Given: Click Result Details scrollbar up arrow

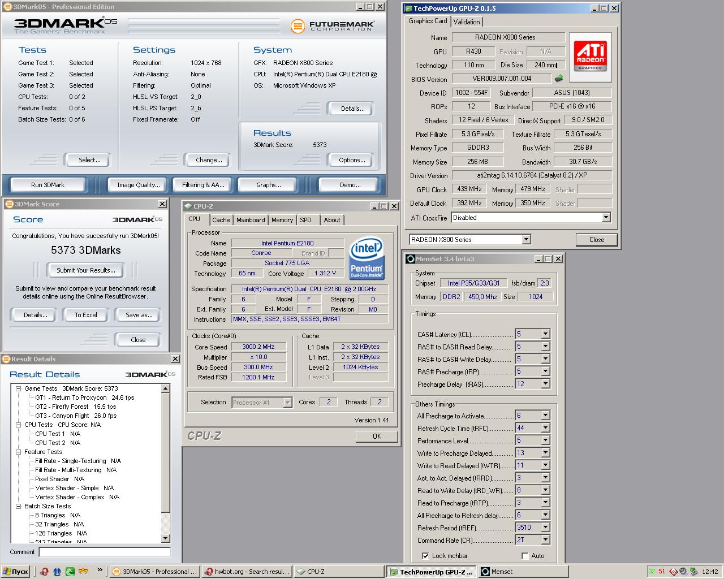Looking at the screenshot, I should pyautogui.click(x=166, y=388).
